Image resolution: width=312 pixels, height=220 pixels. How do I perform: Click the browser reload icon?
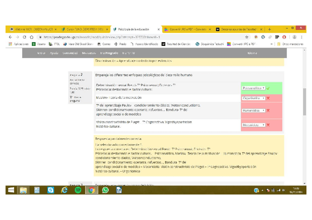point(24,37)
